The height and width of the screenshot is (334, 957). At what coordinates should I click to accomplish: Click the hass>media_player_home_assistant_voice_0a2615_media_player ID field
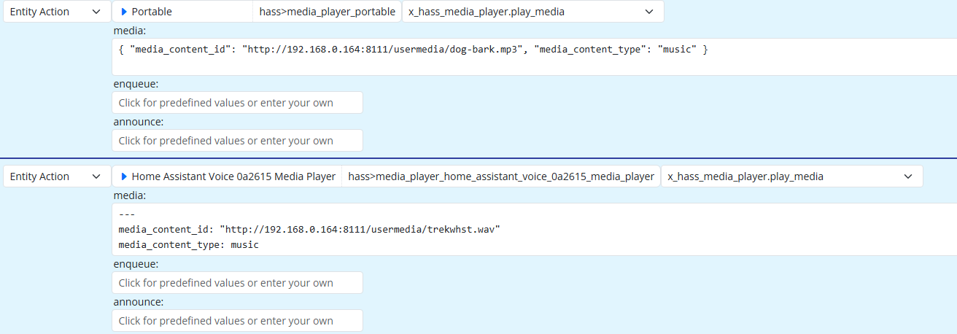click(501, 176)
